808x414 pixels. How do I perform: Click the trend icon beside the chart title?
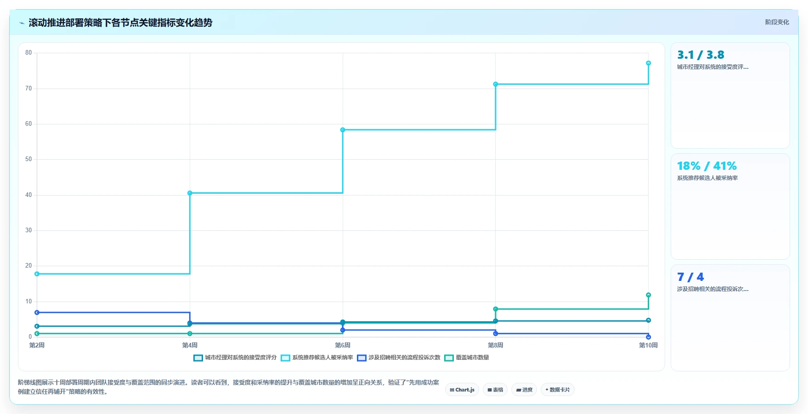tap(22, 23)
